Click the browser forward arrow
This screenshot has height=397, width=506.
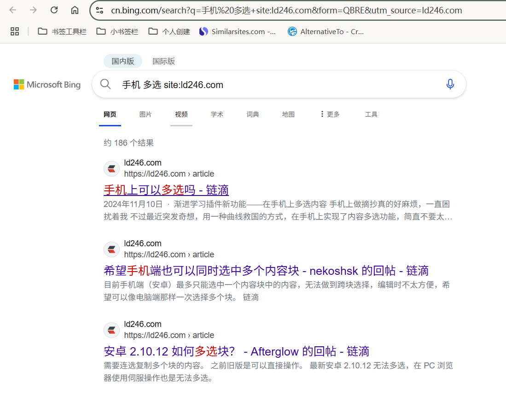(34, 10)
